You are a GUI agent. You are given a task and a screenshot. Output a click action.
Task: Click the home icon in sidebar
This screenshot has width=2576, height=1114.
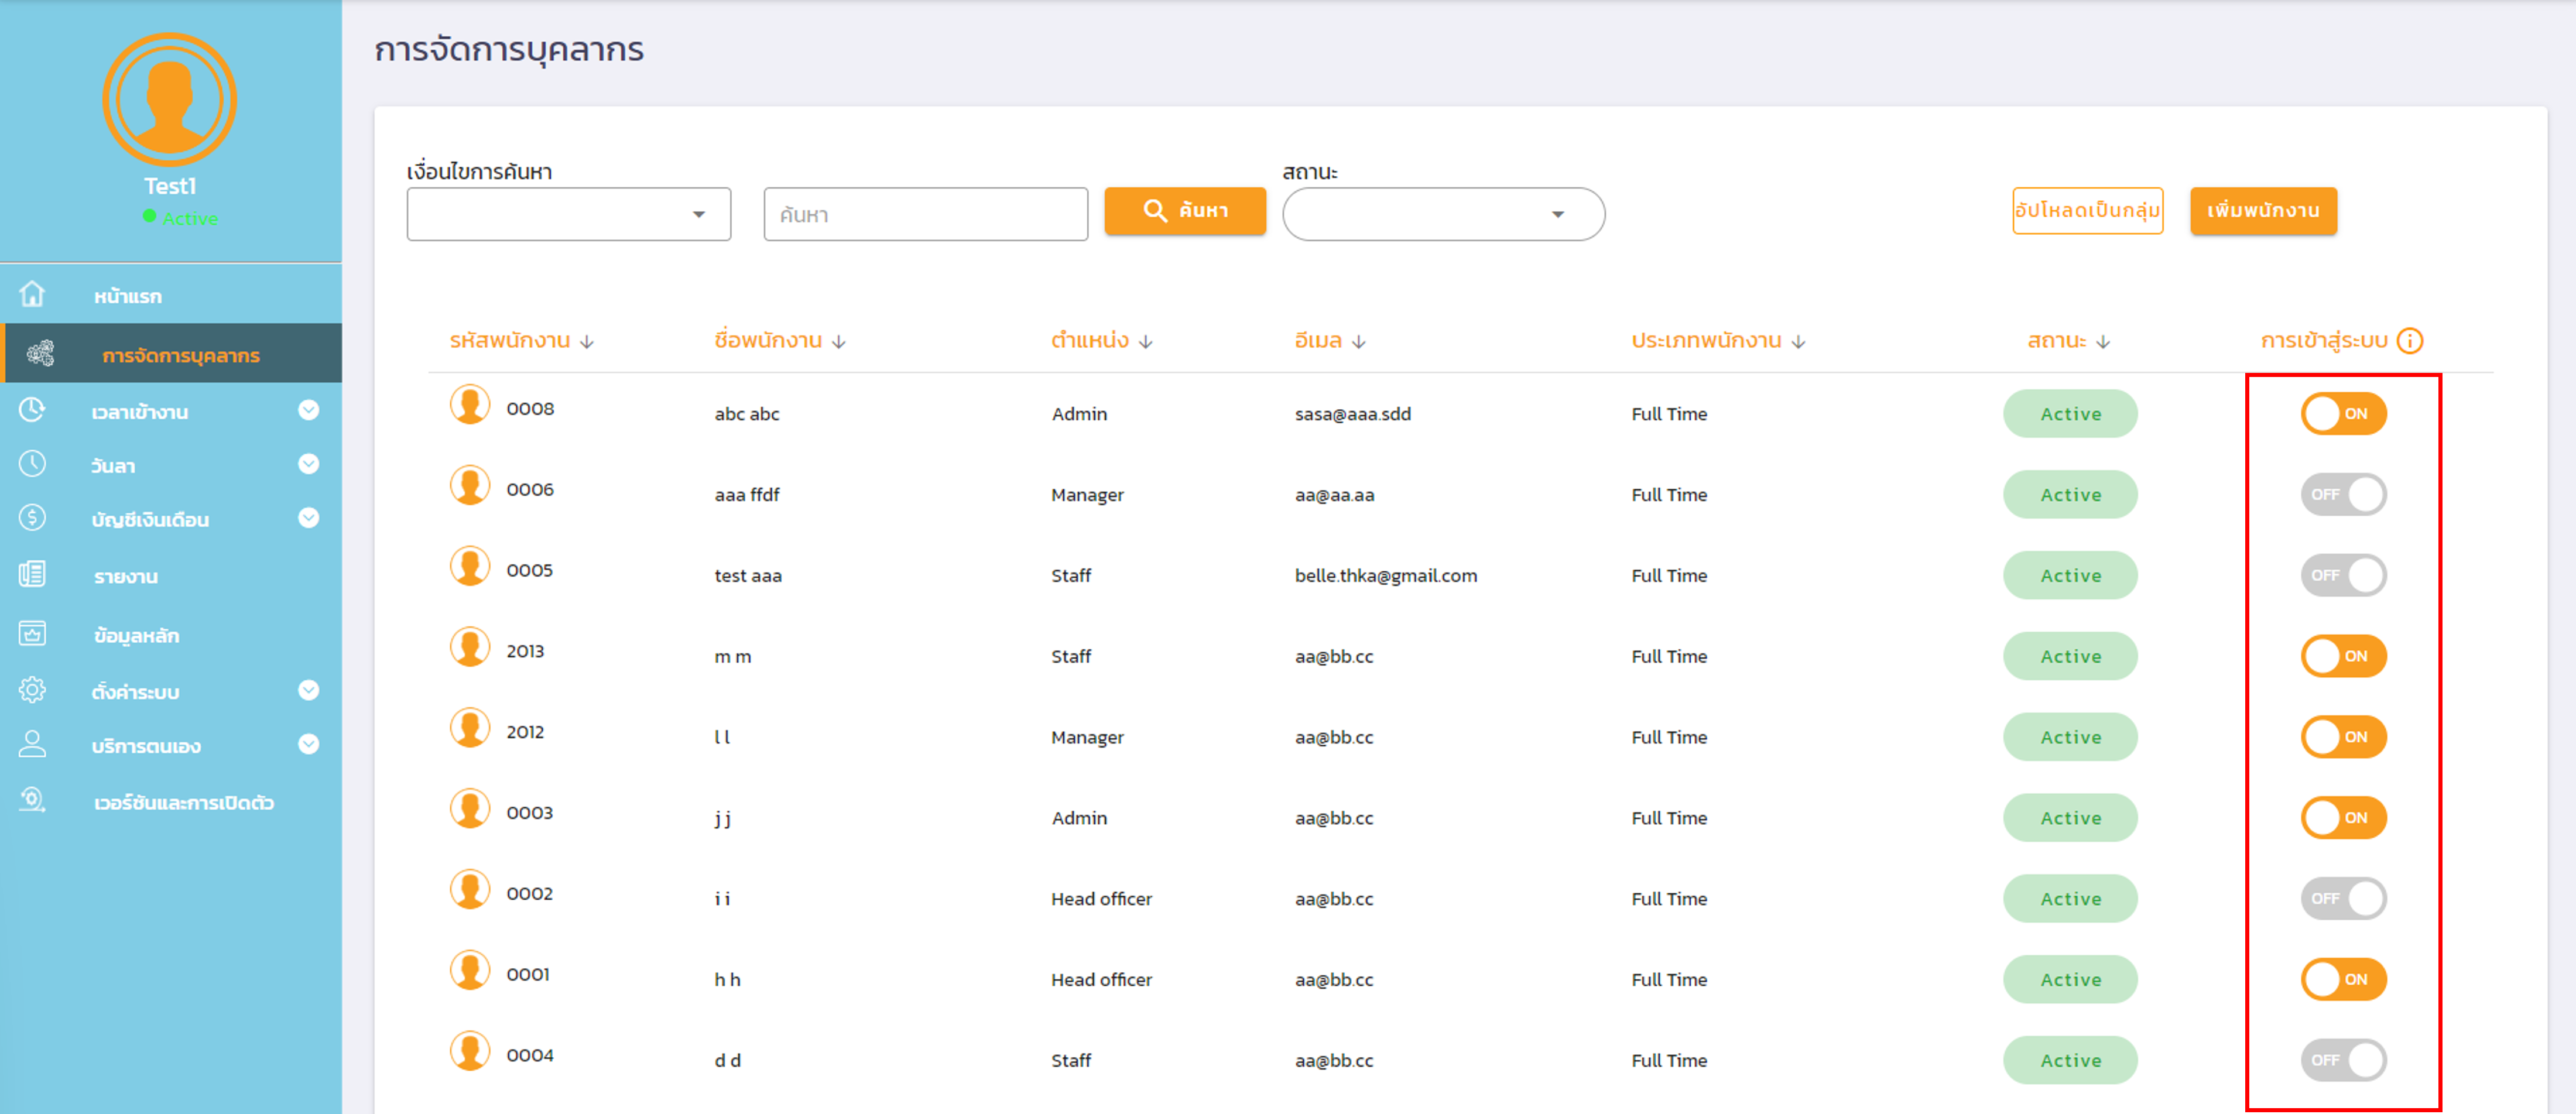tap(32, 294)
